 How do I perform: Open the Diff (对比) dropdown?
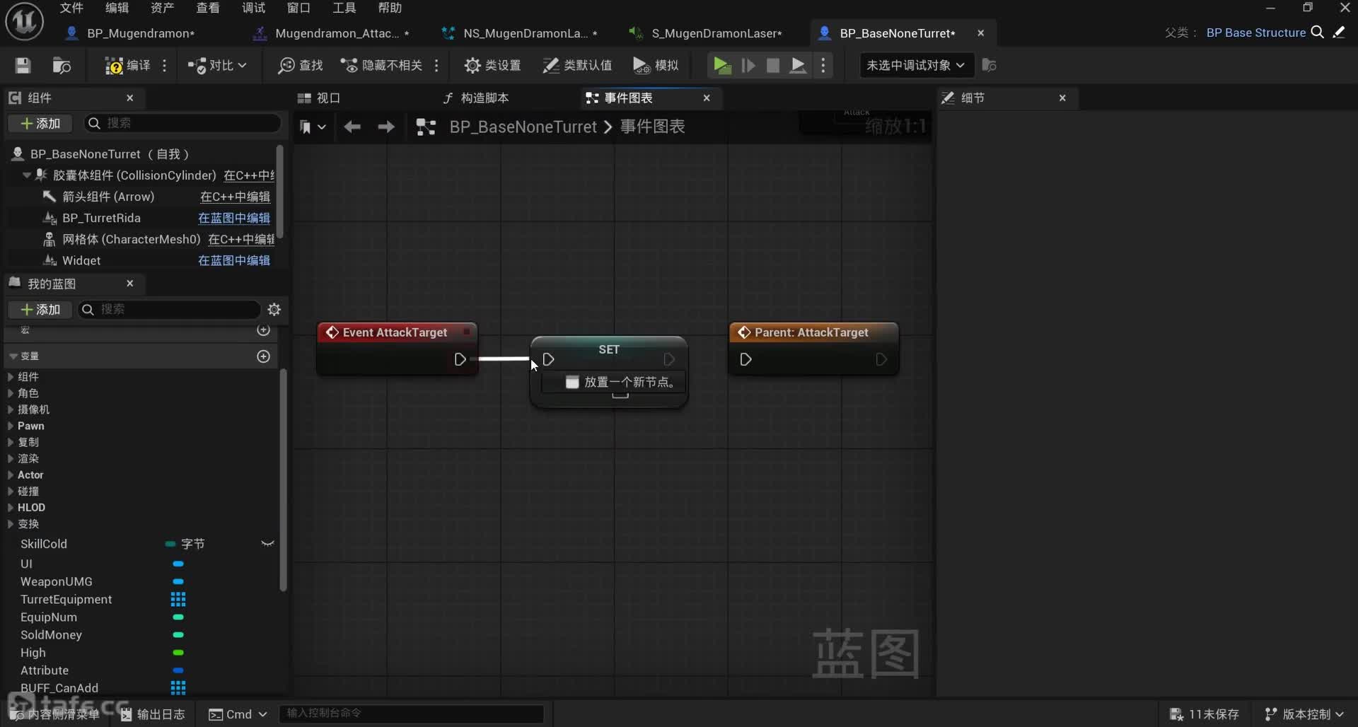(217, 66)
